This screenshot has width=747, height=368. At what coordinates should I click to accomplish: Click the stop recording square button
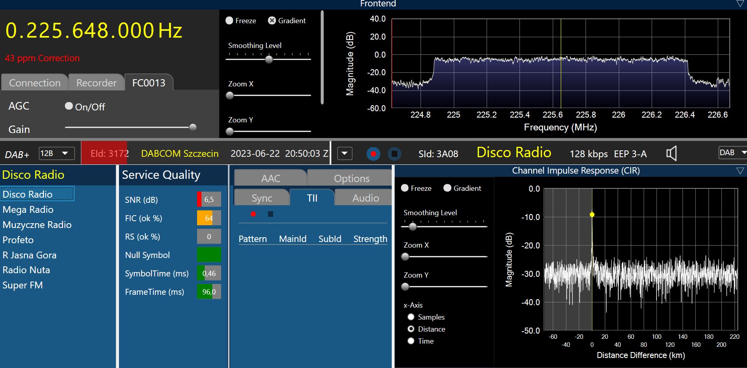[x=395, y=154]
